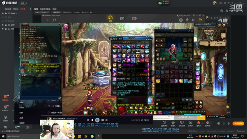Expand the microphone options arrow
Viewport: 247px width, 139px height.
(x=202, y=123)
